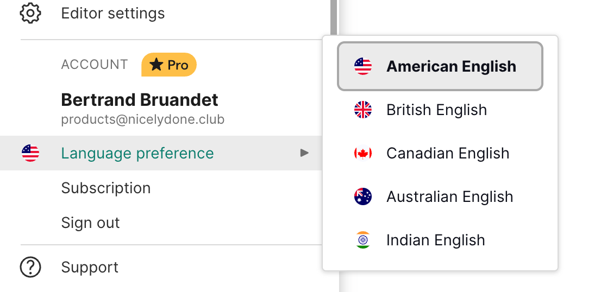Viewport: 607px width, 292px height.
Task: Click the Support question mark icon
Action: 30,267
